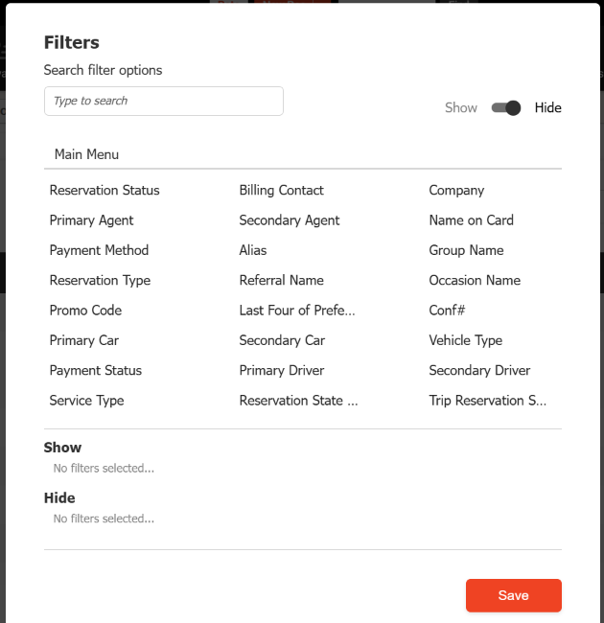604x623 pixels.
Task: Choose the Billing Contact filter option
Action: coord(281,191)
